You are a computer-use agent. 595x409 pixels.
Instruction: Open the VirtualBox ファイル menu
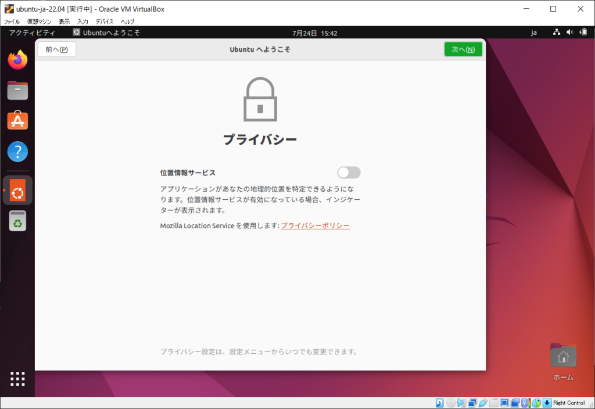12,21
